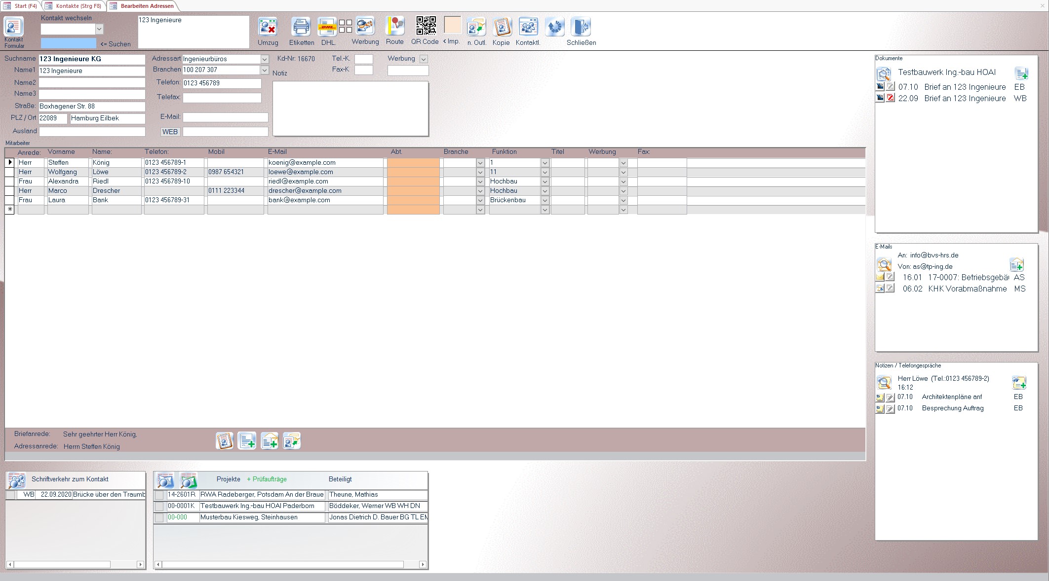The width and height of the screenshot is (1049, 581).
Task: Tick checkbox for project 14-2601R
Action: [x=159, y=495]
